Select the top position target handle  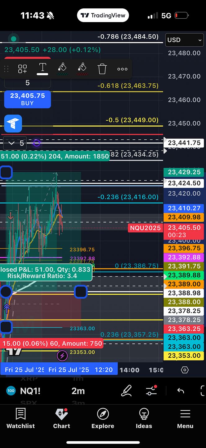tap(6, 172)
